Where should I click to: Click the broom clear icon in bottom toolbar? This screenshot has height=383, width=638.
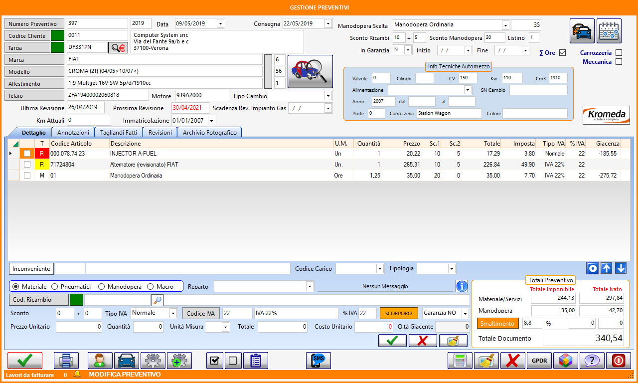(486, 360)
